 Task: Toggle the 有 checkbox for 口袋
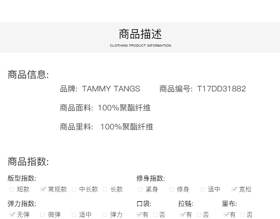139,215
